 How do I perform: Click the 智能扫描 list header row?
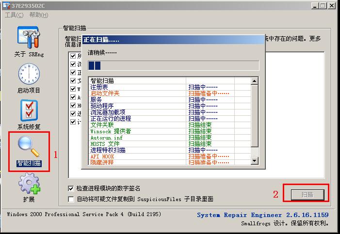click(170, 81)
